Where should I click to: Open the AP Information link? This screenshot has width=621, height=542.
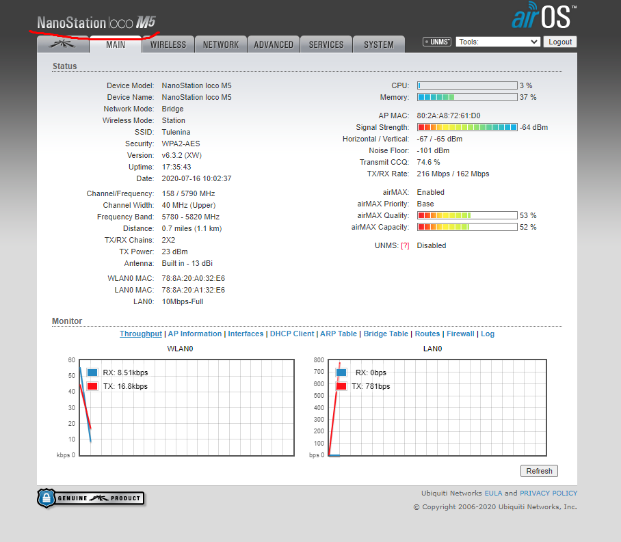point(195,334)
